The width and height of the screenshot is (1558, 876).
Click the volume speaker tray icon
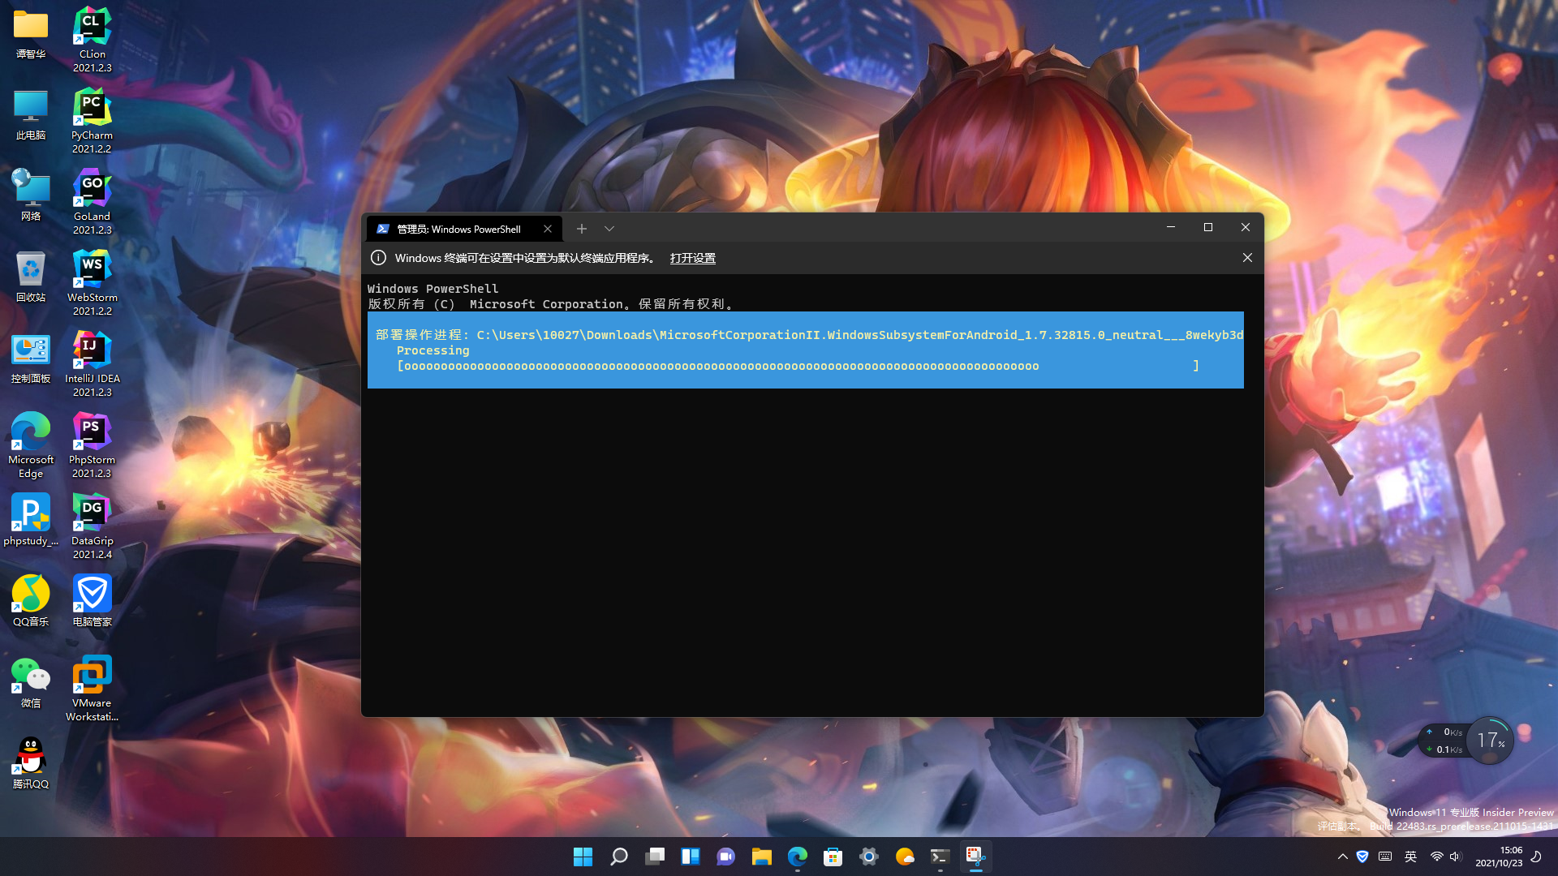pyautogui.click(x=1455, y=857)
